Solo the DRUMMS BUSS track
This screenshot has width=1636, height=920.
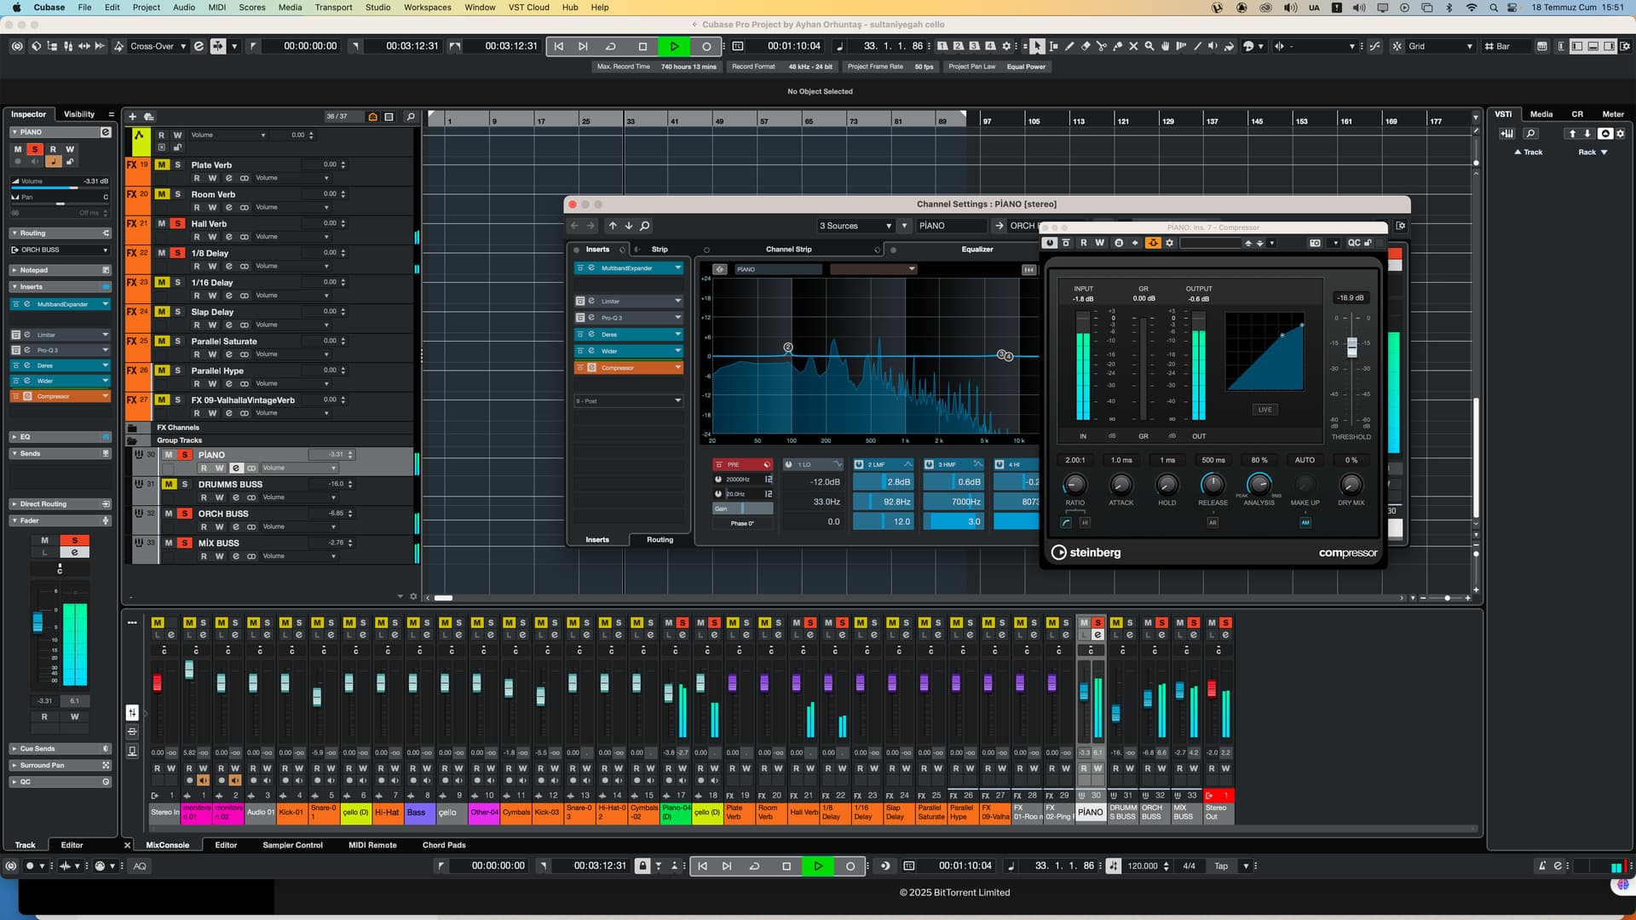(x=185, y=484)
